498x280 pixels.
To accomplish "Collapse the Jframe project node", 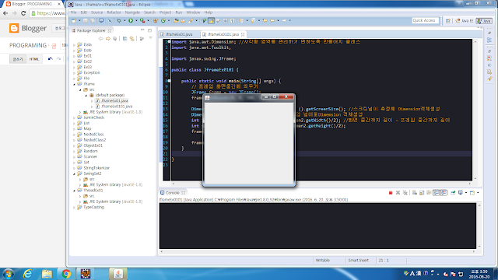I will pos(75,84).
